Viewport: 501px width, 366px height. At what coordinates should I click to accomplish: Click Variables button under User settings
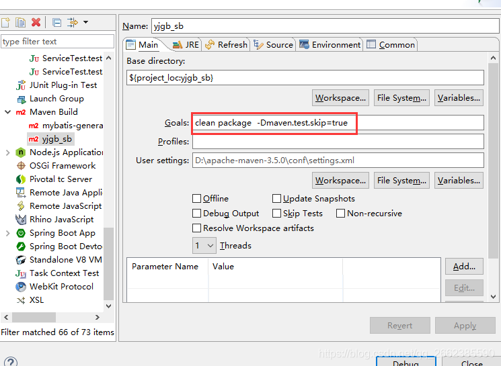click(459, 181)
